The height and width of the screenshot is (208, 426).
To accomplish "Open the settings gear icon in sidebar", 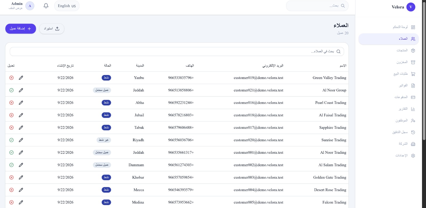I will (413, 156).
